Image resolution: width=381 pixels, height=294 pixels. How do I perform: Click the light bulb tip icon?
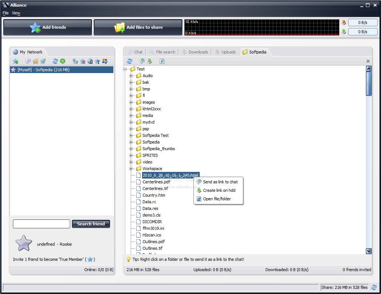click(128, 259)
